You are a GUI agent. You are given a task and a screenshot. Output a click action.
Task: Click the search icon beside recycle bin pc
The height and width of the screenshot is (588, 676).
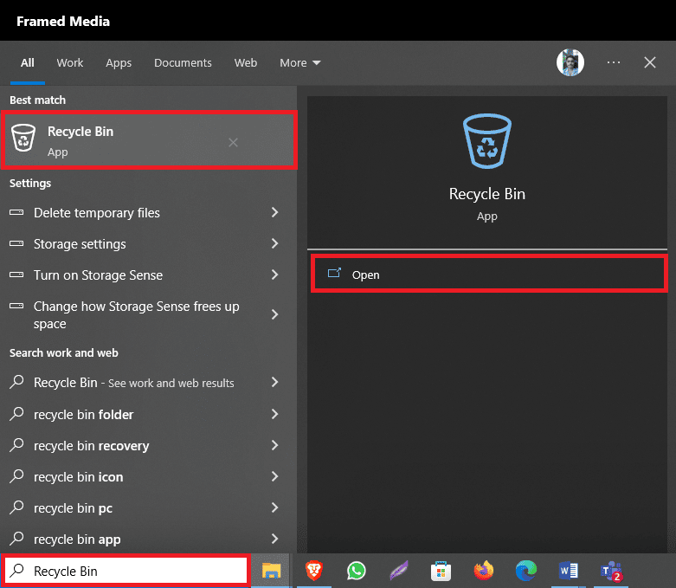tap(16, 507)
